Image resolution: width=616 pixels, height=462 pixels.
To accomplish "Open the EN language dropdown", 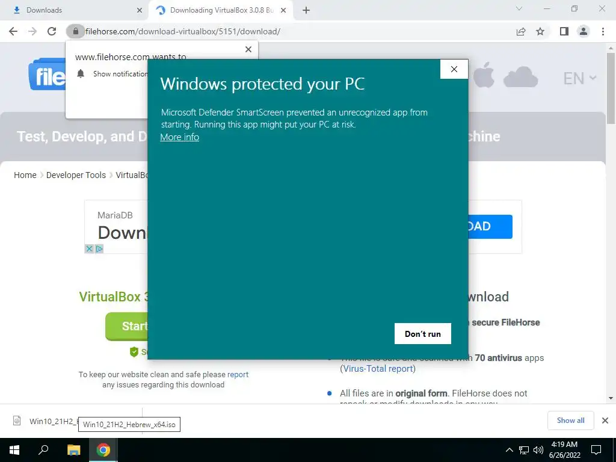I will click(579, 78).
